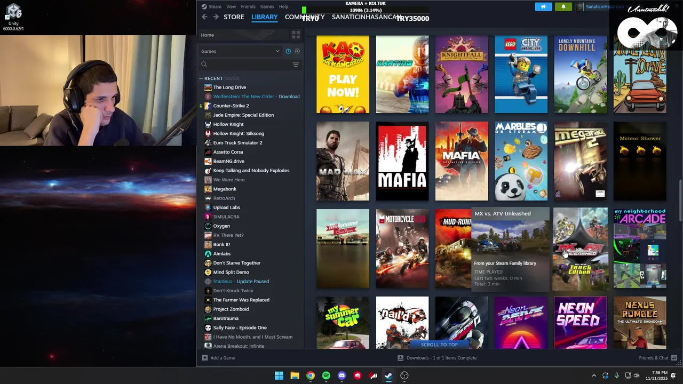Image resolution: width=683 pixels, height=384 pixels.
Task: Switch to the LIBRARY tab
Action: [x=265, y=17]
